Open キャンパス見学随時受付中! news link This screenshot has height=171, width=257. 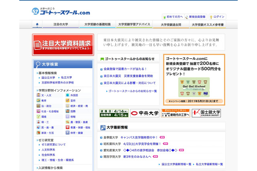139,137
